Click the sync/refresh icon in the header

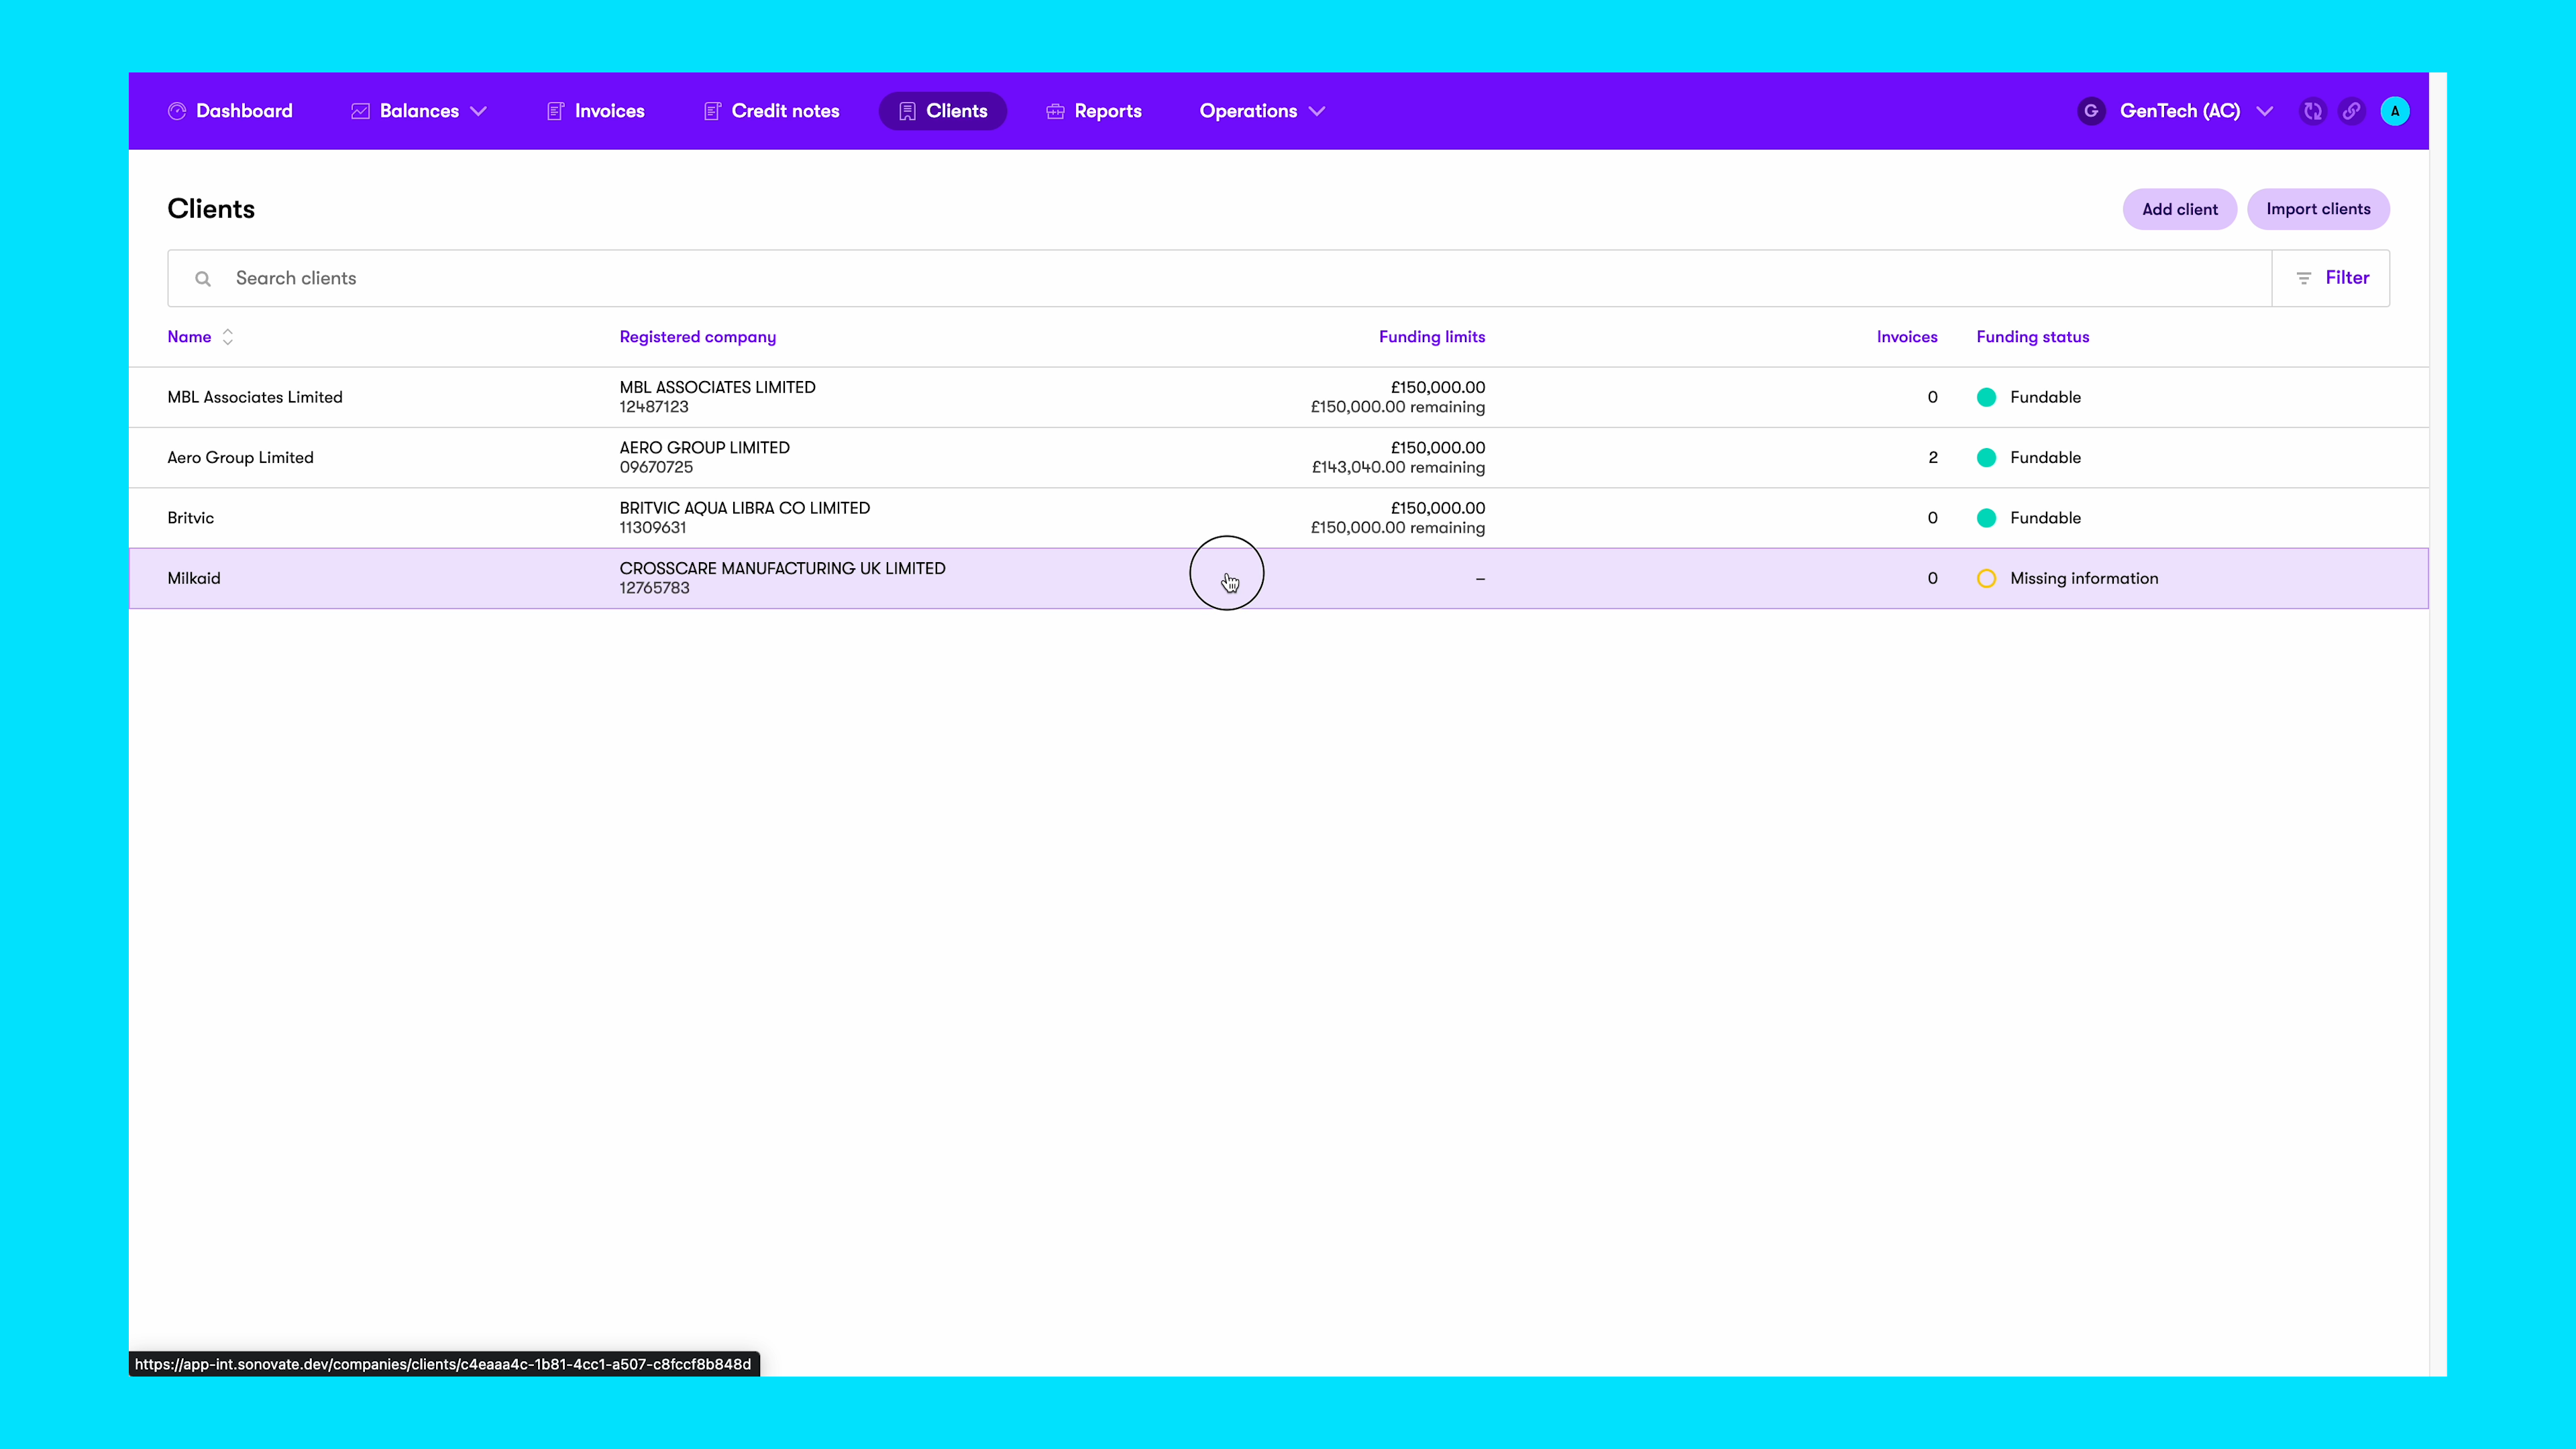(x=2313, y=111)
